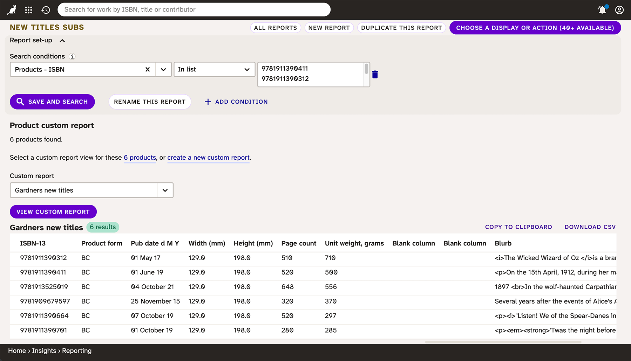
Task: Rename this report
Action: tap(150, 102)
